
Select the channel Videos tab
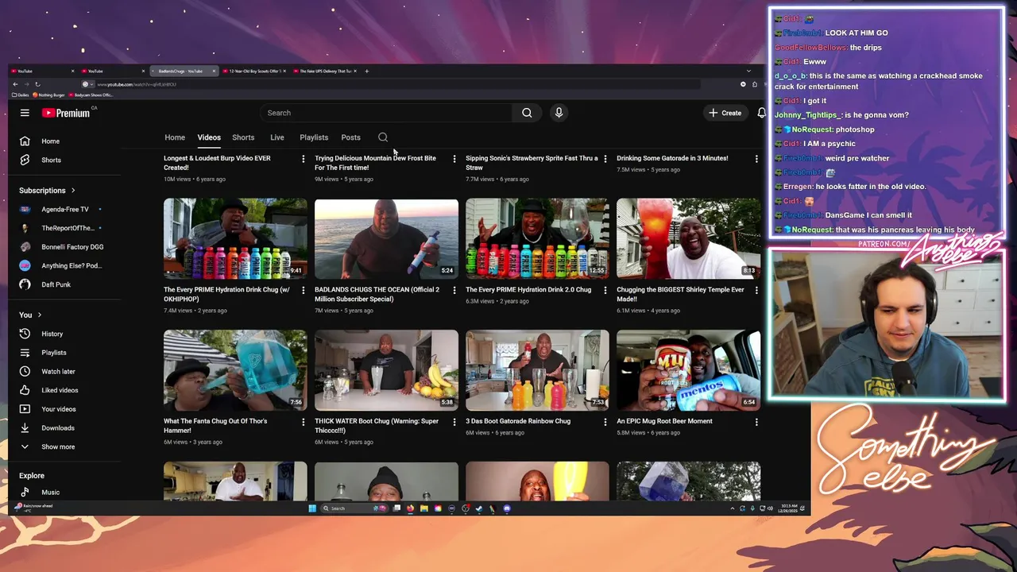point(209,137)
